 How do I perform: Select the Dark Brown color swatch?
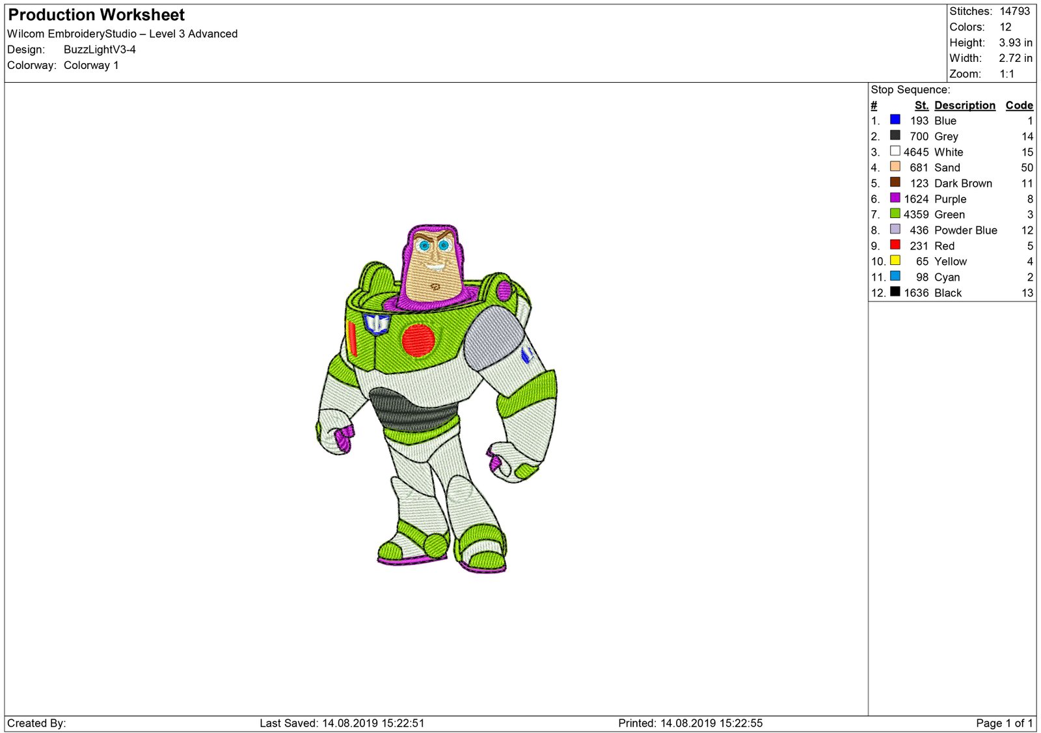pyautogui.click(x=895, y=182)
